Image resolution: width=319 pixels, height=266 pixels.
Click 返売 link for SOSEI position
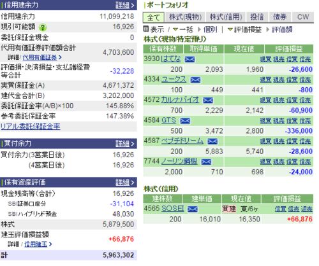[x=307, y=209]
